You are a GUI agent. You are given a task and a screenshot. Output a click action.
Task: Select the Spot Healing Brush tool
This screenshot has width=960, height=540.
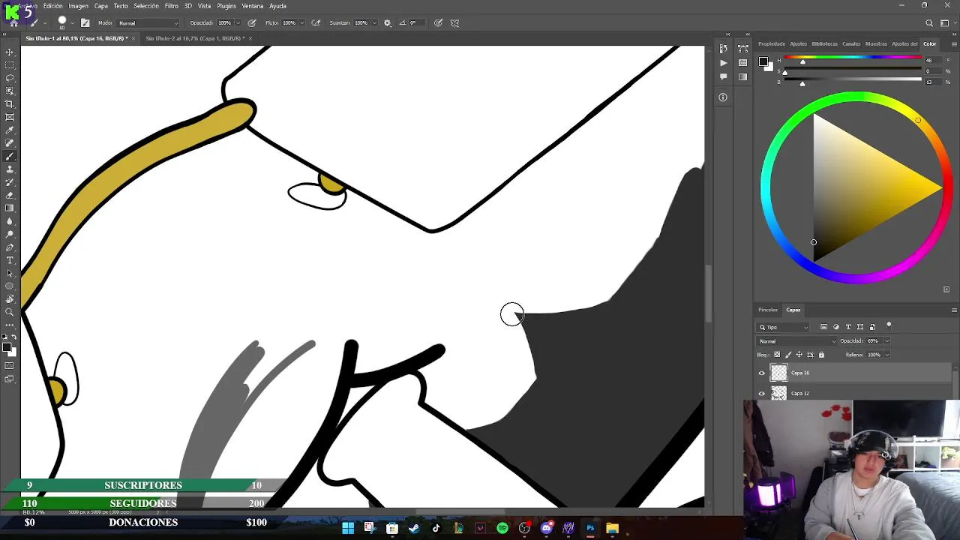click(10, 143)
